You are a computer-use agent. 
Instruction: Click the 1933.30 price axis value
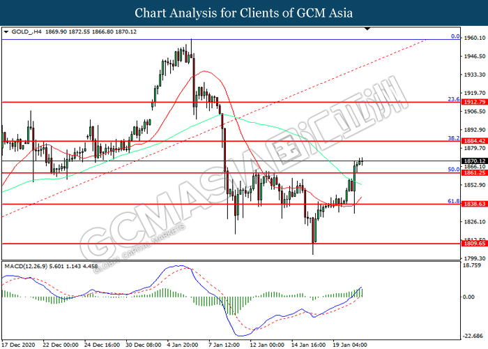(x=475, y=75)
